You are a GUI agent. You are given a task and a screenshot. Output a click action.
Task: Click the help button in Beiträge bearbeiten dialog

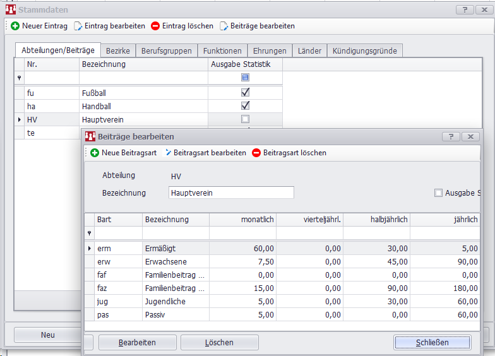pyautogui.click(x=450, y=136)
